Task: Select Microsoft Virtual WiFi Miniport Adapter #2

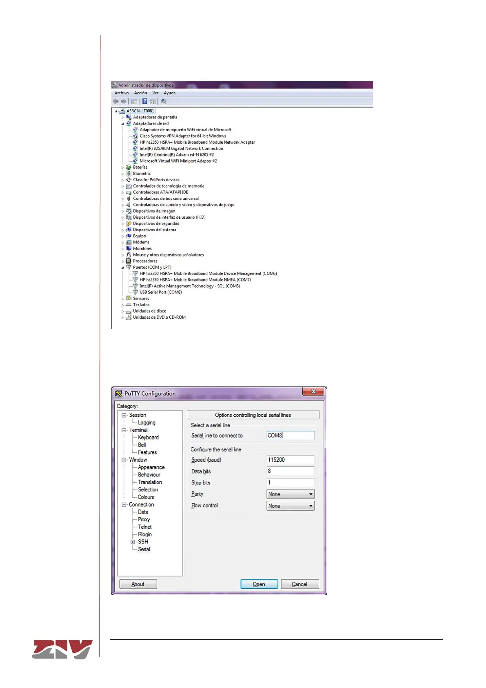Action: [x=178, y=161]
